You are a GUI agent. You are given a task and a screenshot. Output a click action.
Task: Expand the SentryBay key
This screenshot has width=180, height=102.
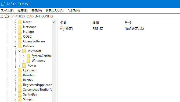point(15,95)
